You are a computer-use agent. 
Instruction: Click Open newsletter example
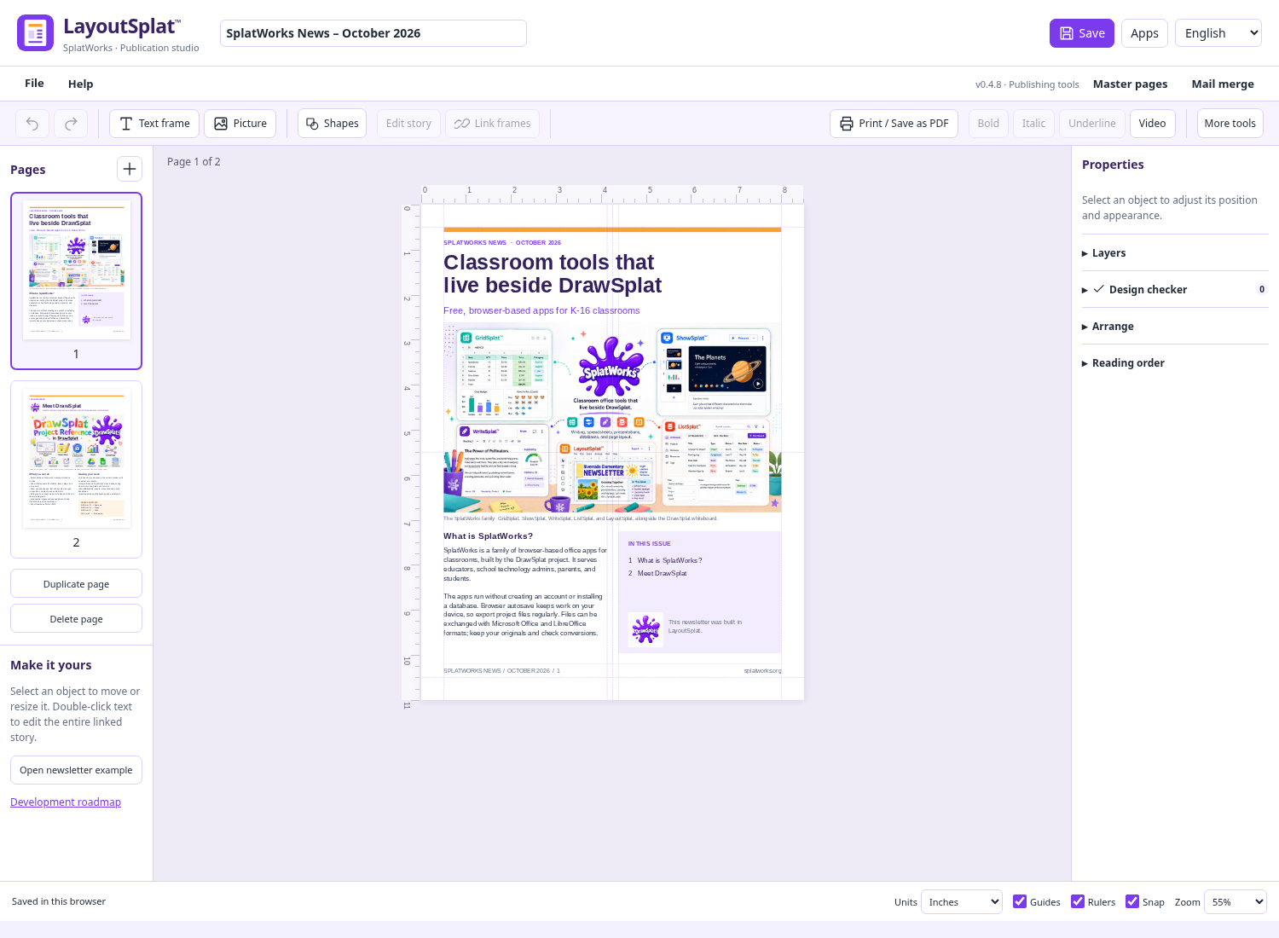click(x=76, y=770)
